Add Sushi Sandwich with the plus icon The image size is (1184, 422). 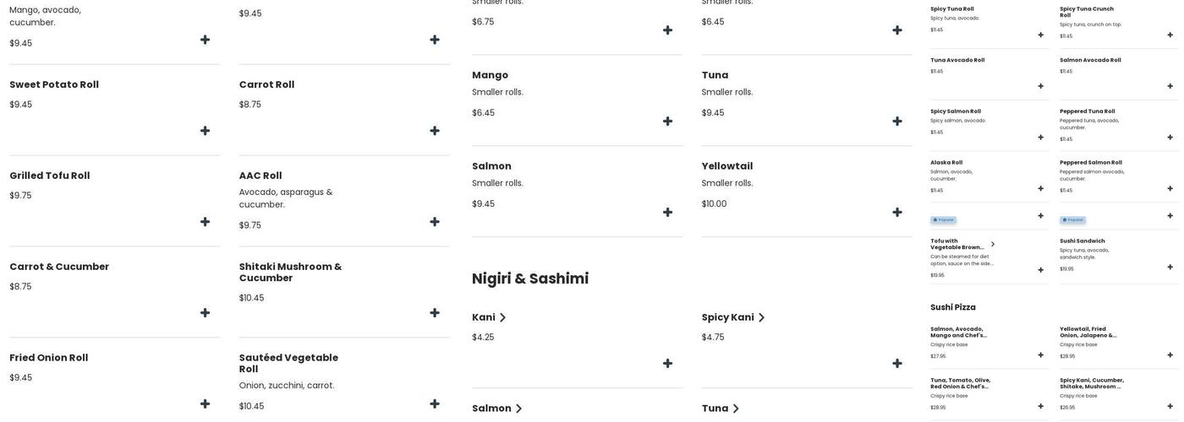pos(1170,268)
